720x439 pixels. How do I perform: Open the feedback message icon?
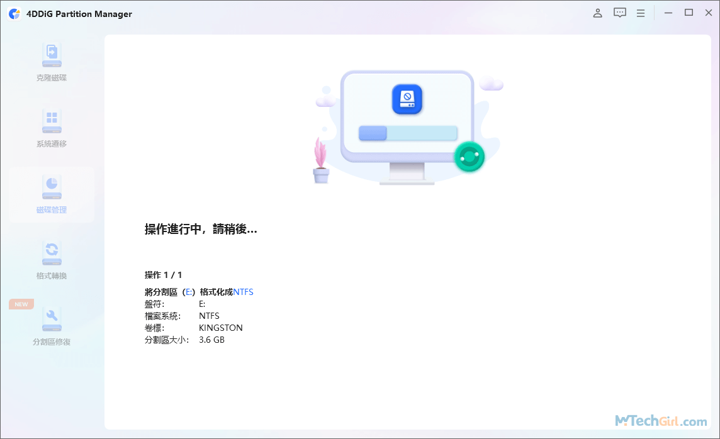[x=619, y=13]
